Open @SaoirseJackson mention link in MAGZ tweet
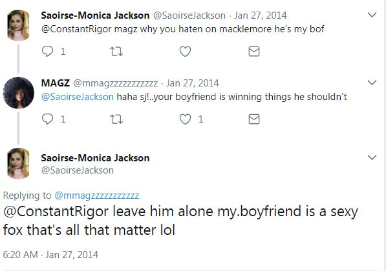This screenshot has height=271, width=386. point(78,97)
